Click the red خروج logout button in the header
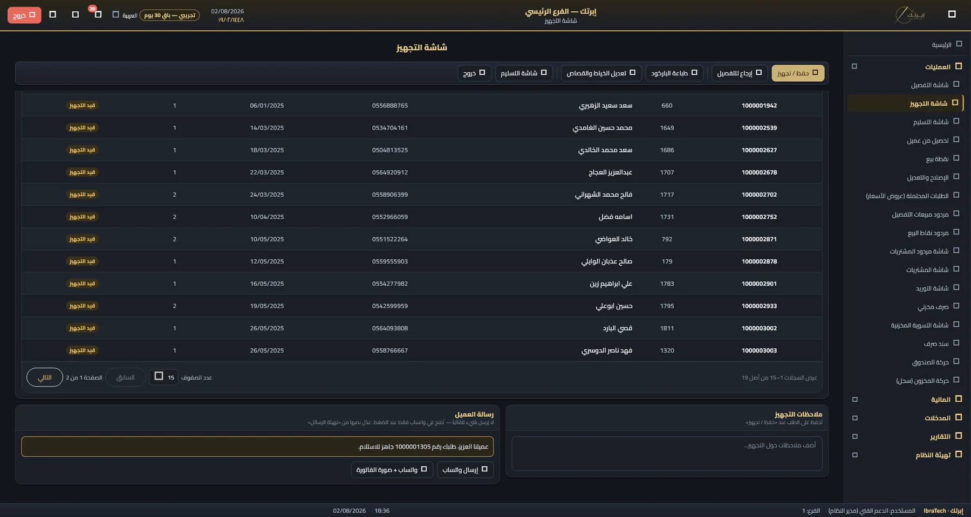Image resolution: width=971 pixels, height=517 pixels. (24, 15)
